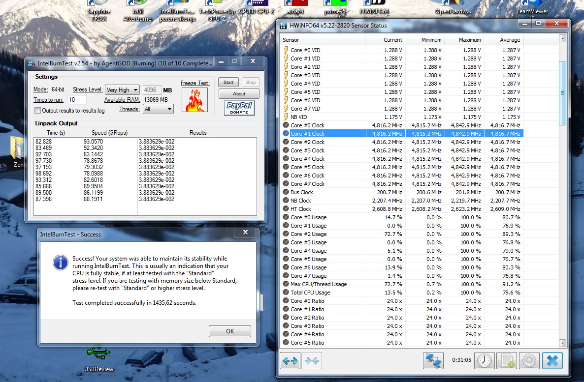Click the Maximum column header
This screenshot has height=382, width=584.
pos(464,40)
